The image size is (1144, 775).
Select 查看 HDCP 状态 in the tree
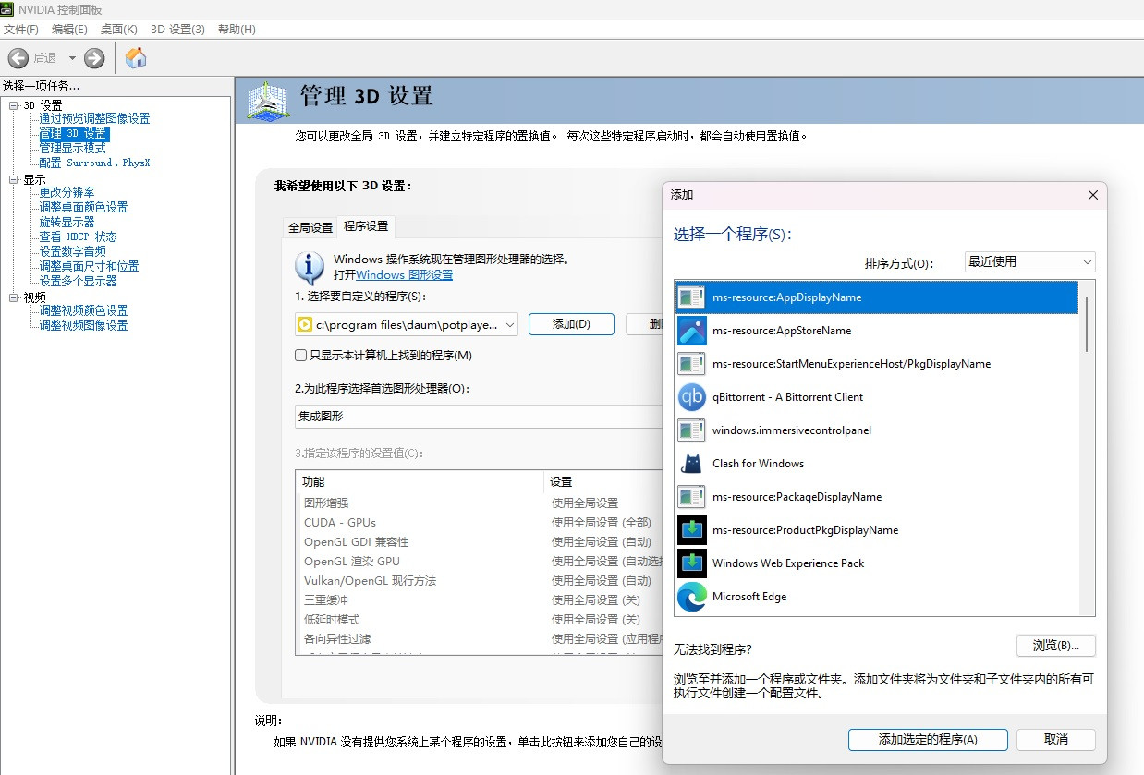(x=78, y=236)
